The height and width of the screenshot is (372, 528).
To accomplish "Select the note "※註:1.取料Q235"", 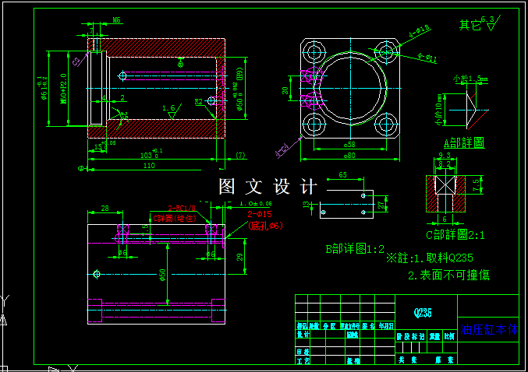I will 430,258.
